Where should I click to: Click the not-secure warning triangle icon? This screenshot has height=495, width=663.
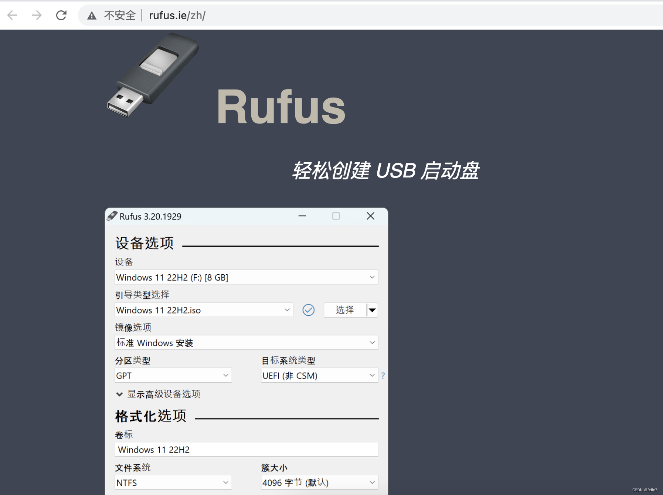click(92, 15)
